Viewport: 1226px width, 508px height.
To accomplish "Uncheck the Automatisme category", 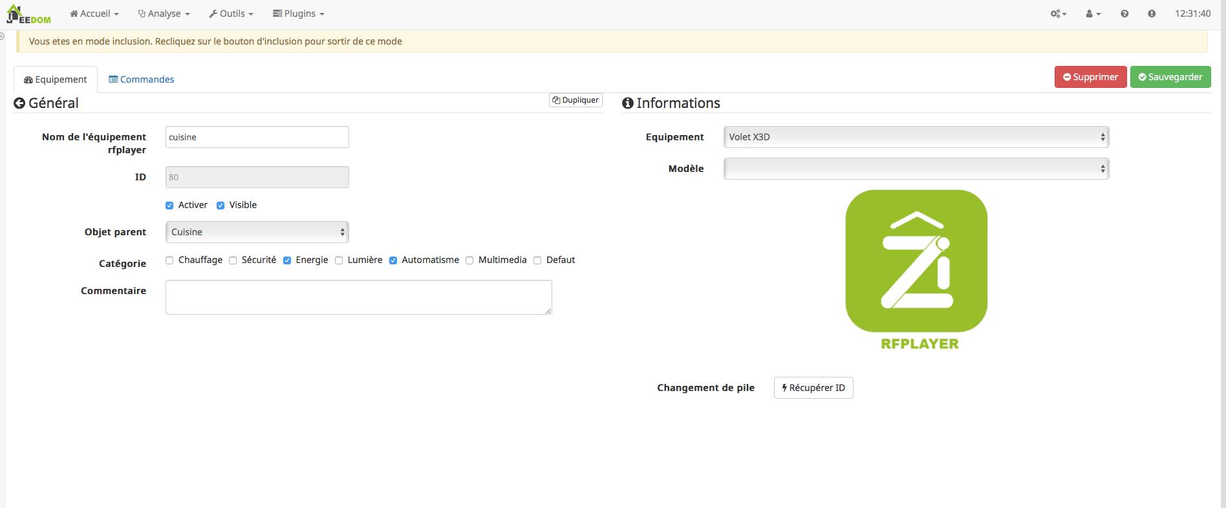I will click(393, 260).
